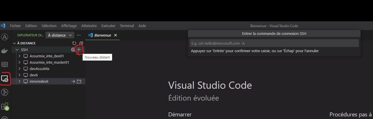The height and width of the screenshot is (119, 373).
Task: Open the Git source control view
Action: (5, 92)
